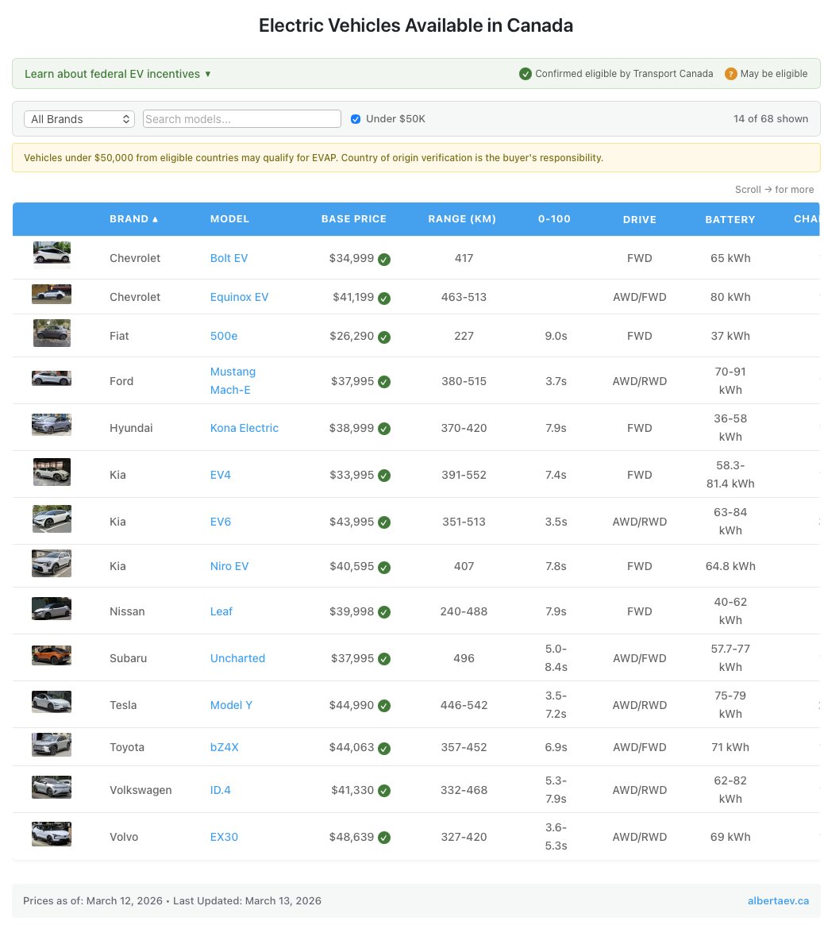Click the '14 of 68 shown' count text

(x=770, y=118)
